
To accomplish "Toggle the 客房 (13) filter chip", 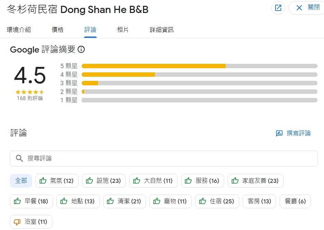I will tap(259, 201).
